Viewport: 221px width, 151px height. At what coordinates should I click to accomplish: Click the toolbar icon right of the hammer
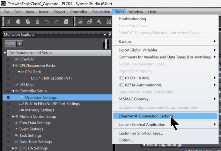(109, 22)
